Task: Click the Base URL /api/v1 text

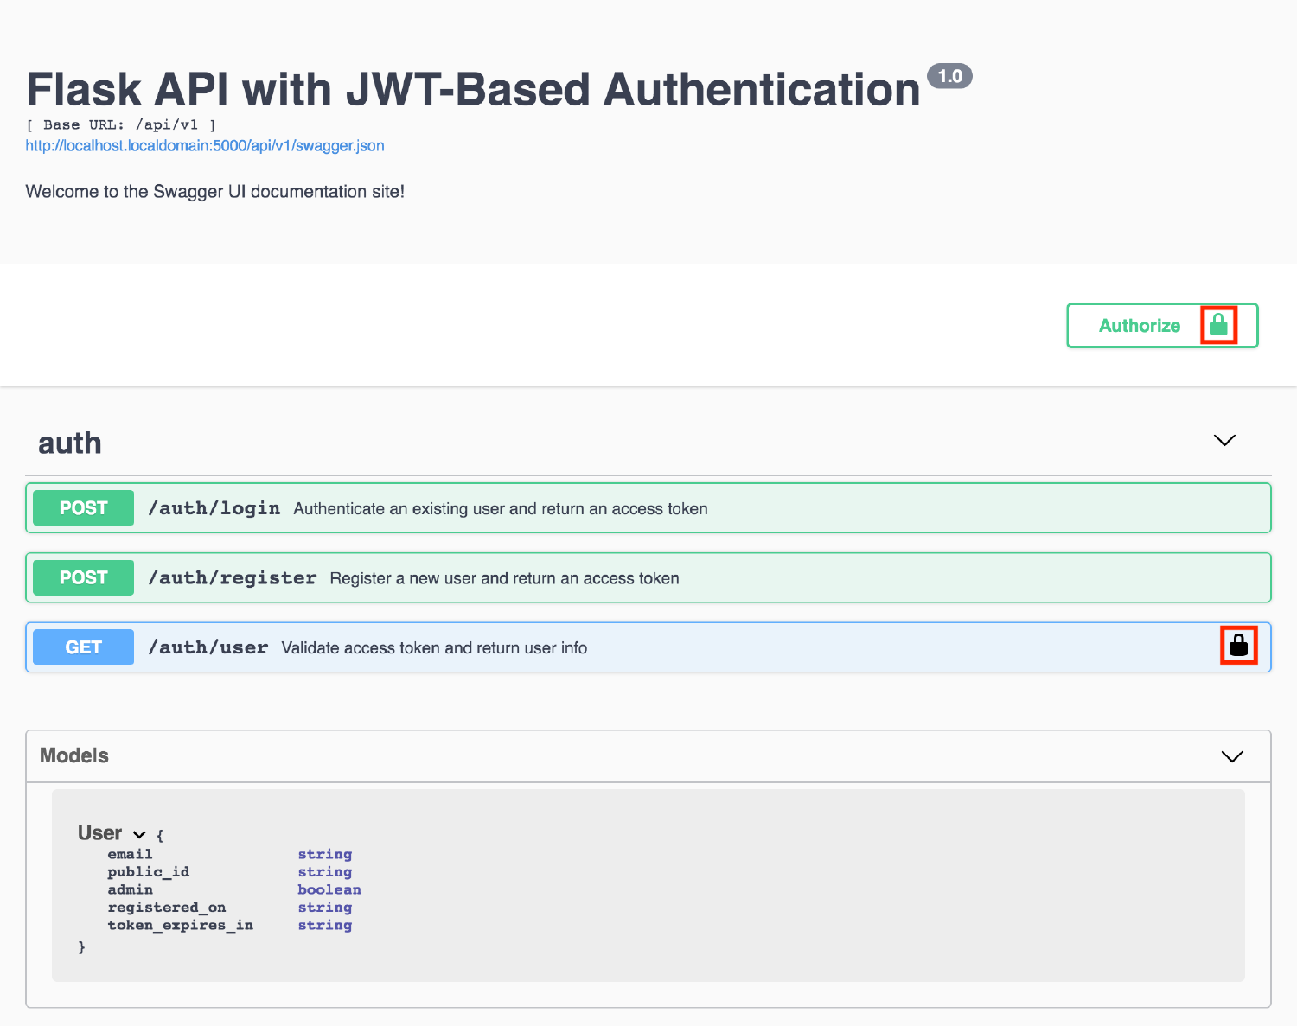Action: coord(120,124)
